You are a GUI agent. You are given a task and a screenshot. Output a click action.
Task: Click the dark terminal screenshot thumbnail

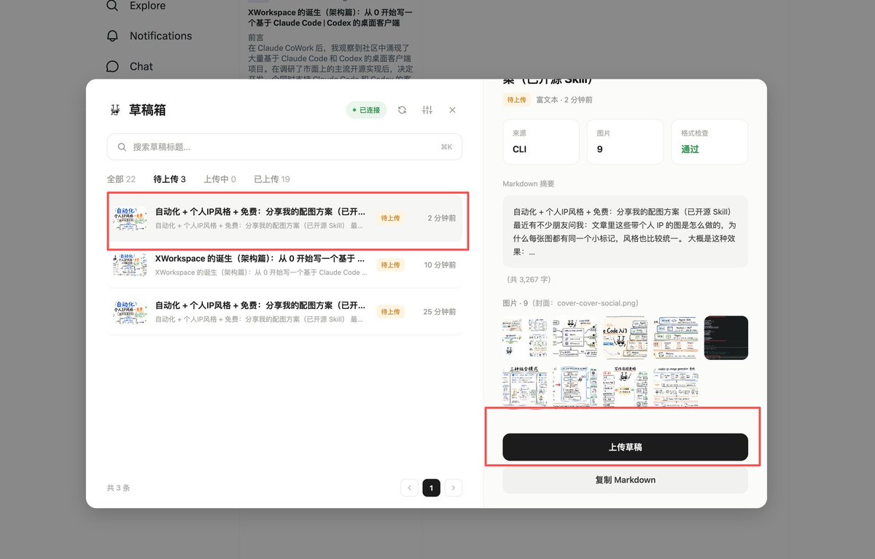click(x=726, y=338)
